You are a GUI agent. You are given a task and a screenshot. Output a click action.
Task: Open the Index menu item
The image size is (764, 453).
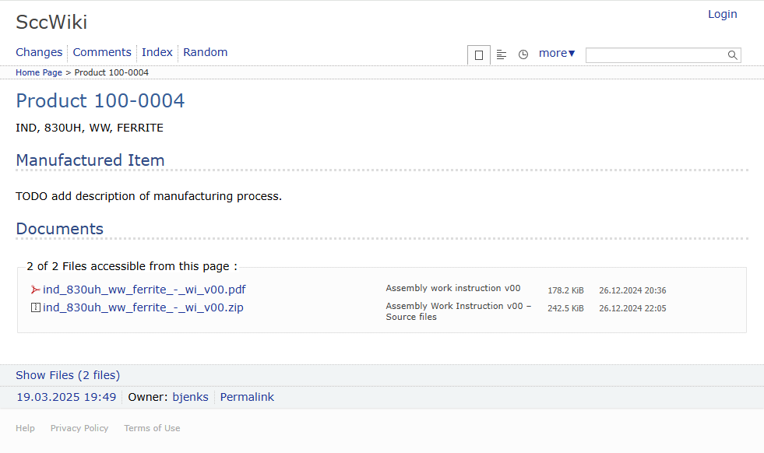(157, 52)
